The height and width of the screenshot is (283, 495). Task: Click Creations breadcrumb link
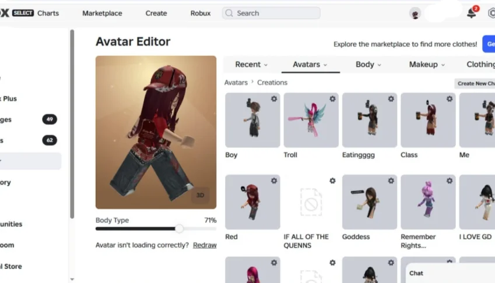[272, 83]
